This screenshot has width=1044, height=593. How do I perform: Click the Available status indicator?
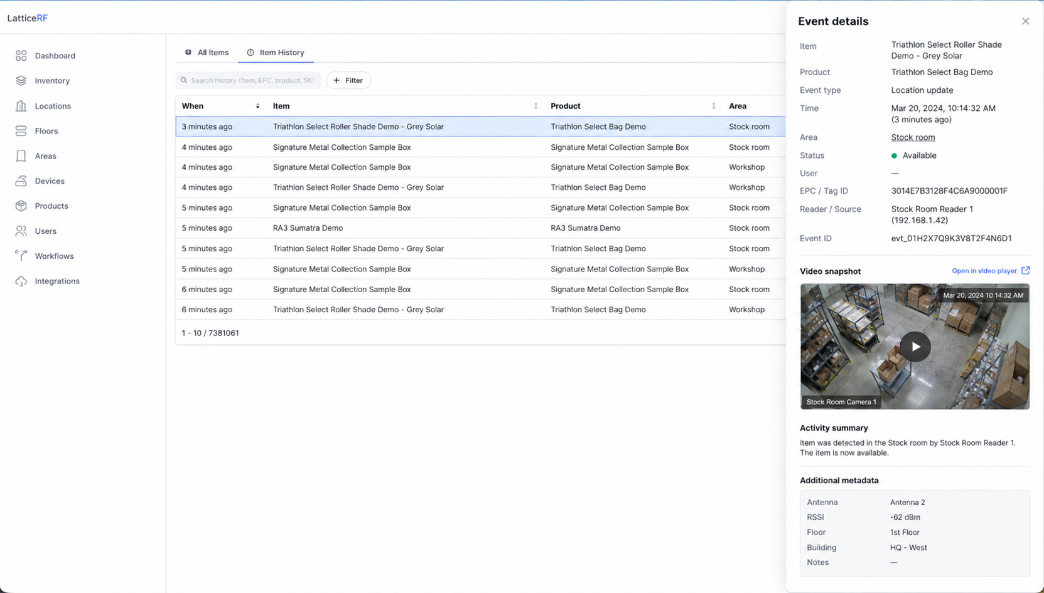point(913,155)
